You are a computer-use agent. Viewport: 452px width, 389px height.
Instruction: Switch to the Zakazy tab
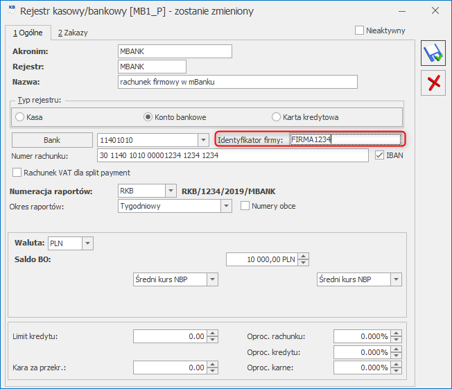73,33
